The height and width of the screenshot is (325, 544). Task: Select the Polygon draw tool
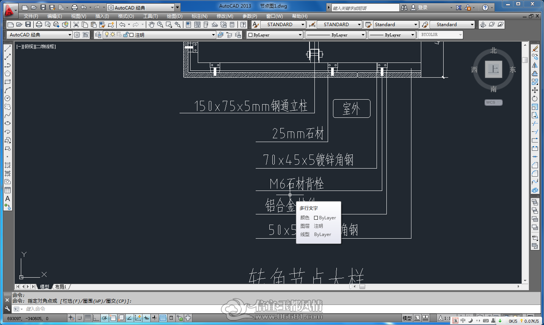click(8, 73)
